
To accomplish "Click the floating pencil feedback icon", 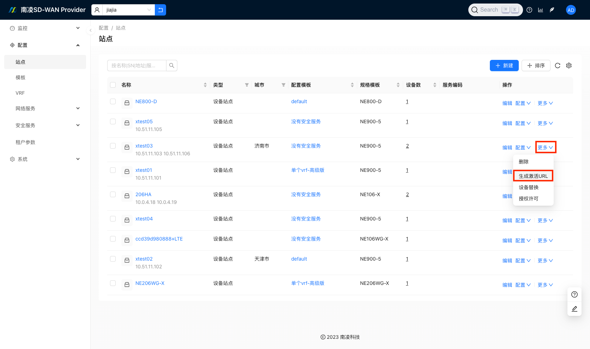I will click(574, 309).
